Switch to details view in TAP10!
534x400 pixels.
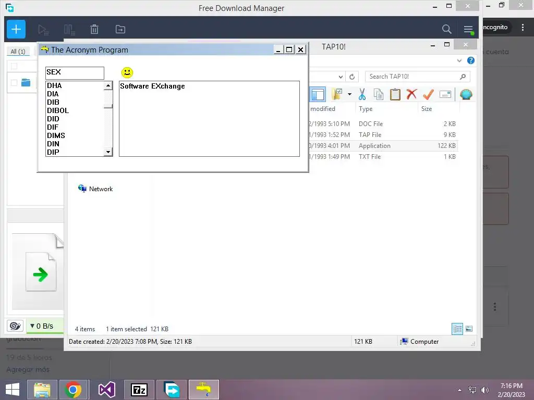pos(457,329)
